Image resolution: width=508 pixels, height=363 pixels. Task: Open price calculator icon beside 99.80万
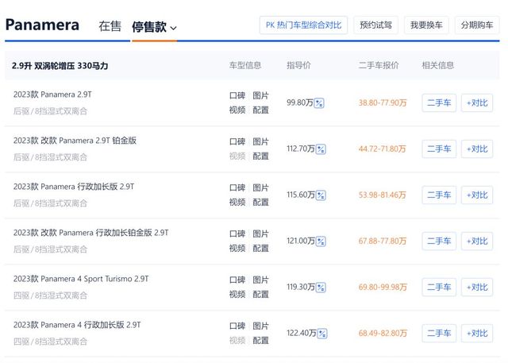[319, 103]
